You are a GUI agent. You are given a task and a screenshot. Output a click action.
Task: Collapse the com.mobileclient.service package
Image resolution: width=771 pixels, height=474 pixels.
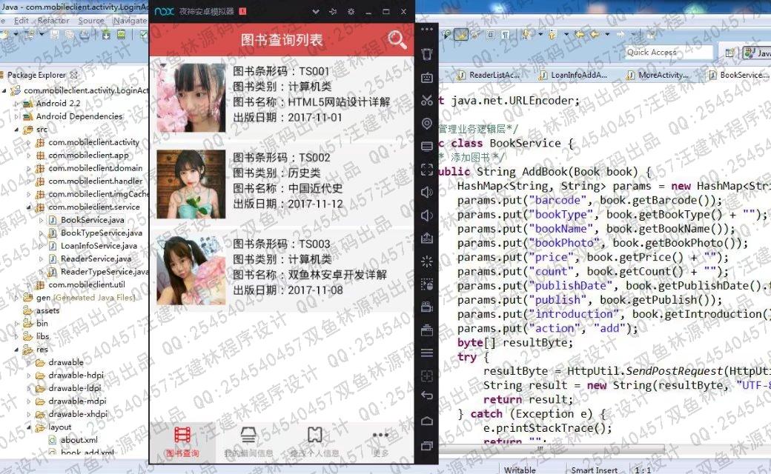coord(28,207)
